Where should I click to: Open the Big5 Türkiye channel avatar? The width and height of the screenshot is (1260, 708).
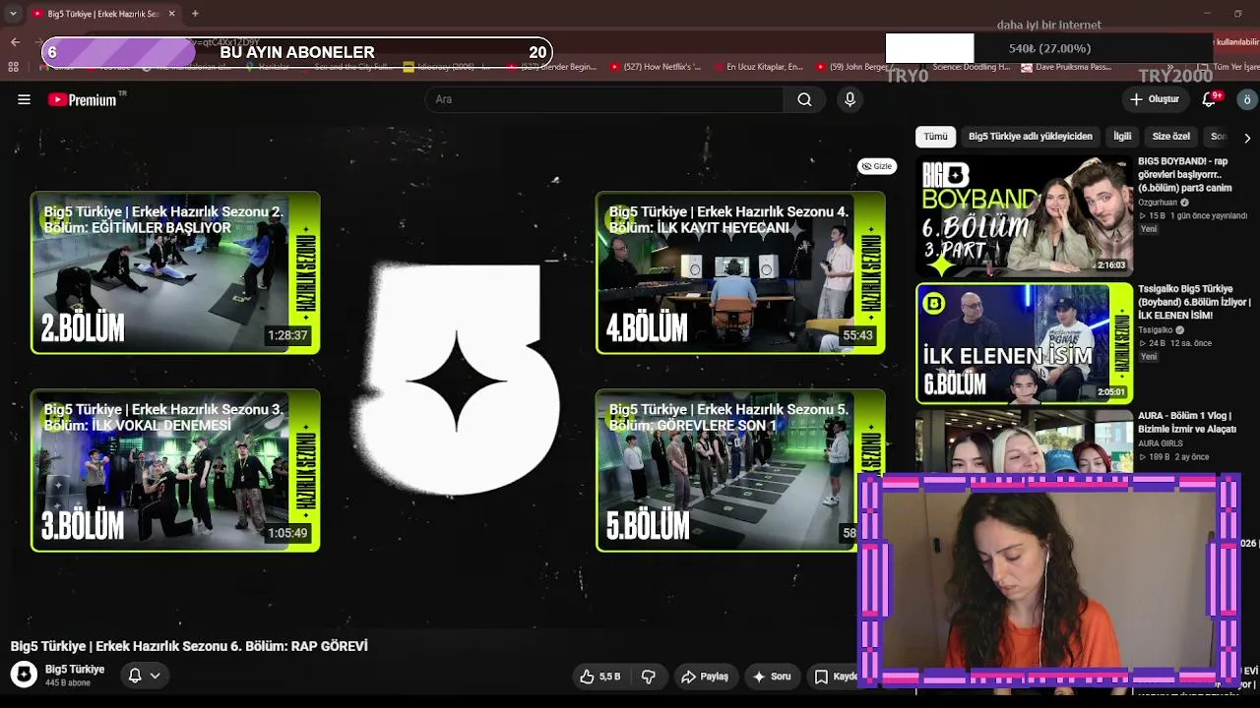tap(24, 675)
